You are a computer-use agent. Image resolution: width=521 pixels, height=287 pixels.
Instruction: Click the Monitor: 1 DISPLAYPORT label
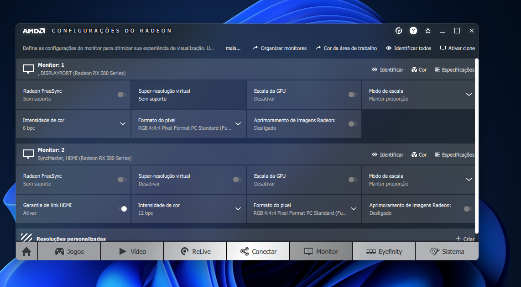(82, 69)
